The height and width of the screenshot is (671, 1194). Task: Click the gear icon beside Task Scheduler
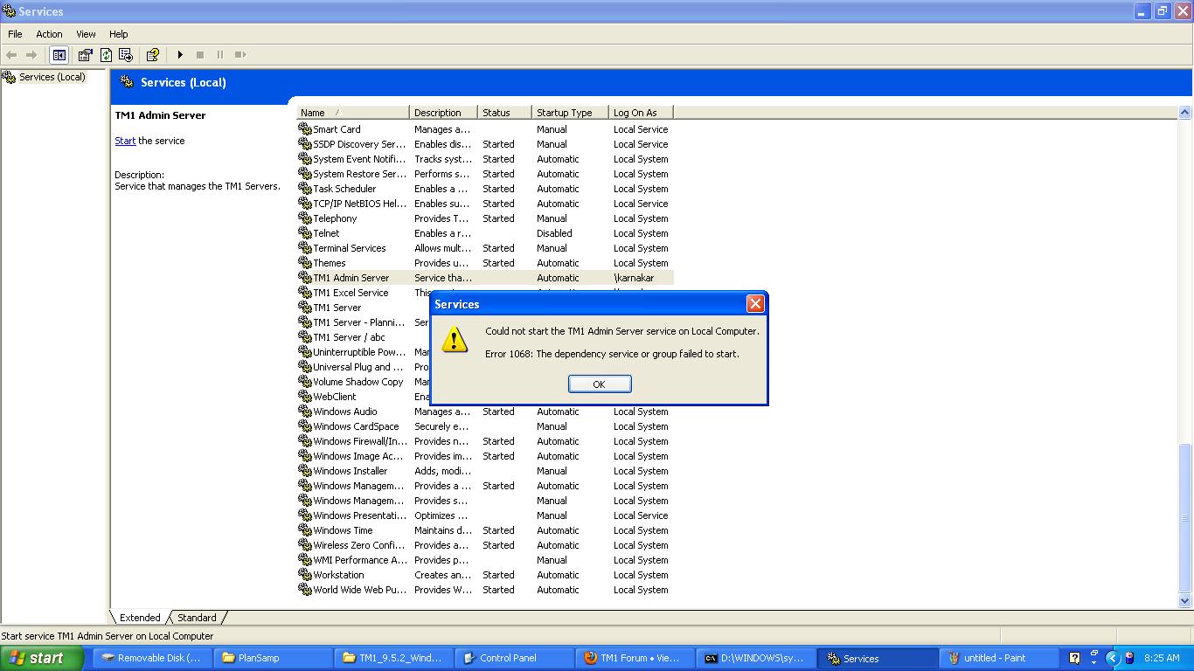(305, 189)
